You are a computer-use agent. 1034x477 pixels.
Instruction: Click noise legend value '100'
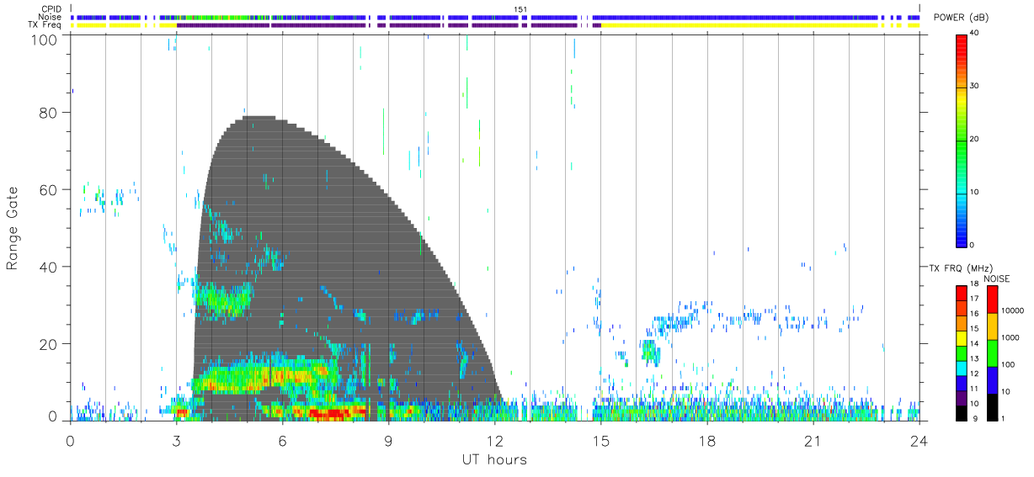pos(1010,364)
